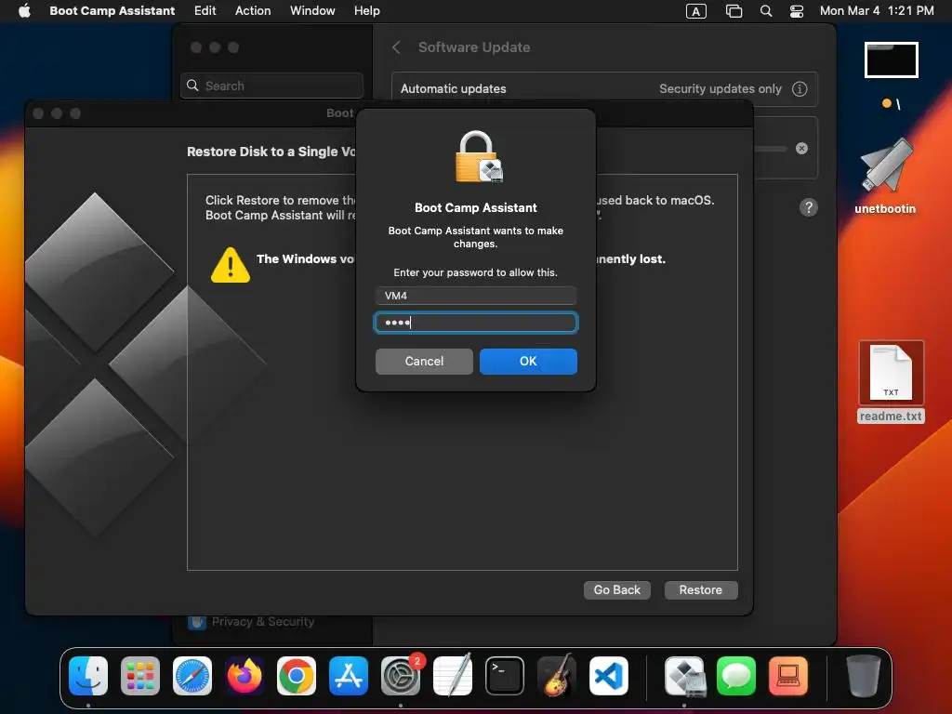Screen dimensions: 952x714
Task: Open Stage Manager menu bar icon
Action: coord(734,11)
